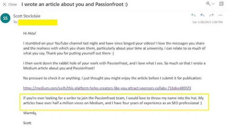Open the message in a new window
This screenshot has height=126, width=228.
[221, 4]
